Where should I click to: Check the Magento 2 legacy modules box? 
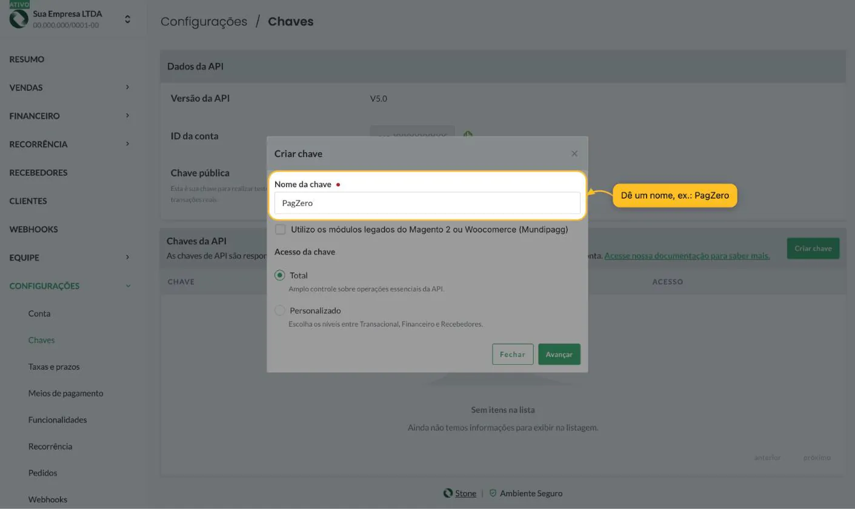click(280, 230)
